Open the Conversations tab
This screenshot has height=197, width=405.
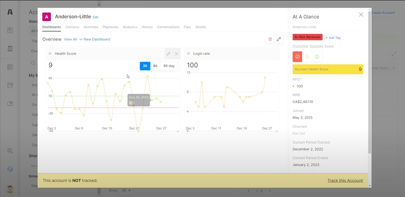[168, 27]
